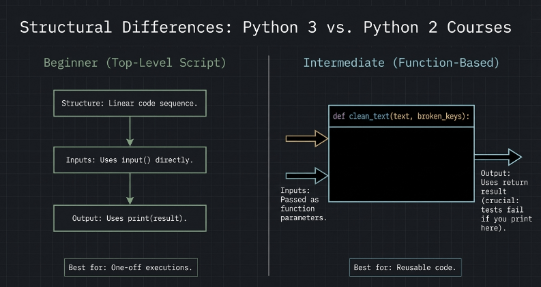Image resolution: width=541 pixels, height=287 pixels.
Task: Click the Inputs: Passed as function parameters text
Action: pyautogui.click(x=304, y=204)
